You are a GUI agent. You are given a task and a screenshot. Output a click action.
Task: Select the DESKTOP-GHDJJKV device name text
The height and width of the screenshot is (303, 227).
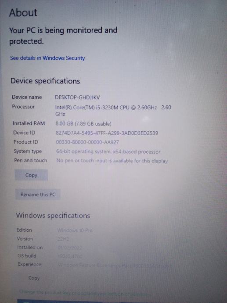pyautogui.click(x=77, y=97)
